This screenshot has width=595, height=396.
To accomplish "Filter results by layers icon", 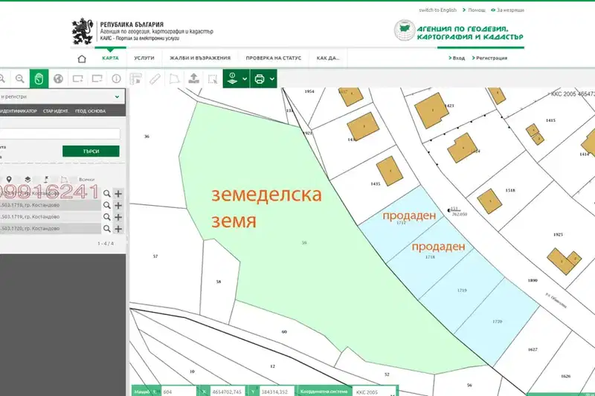I will (x=28, y=179).
